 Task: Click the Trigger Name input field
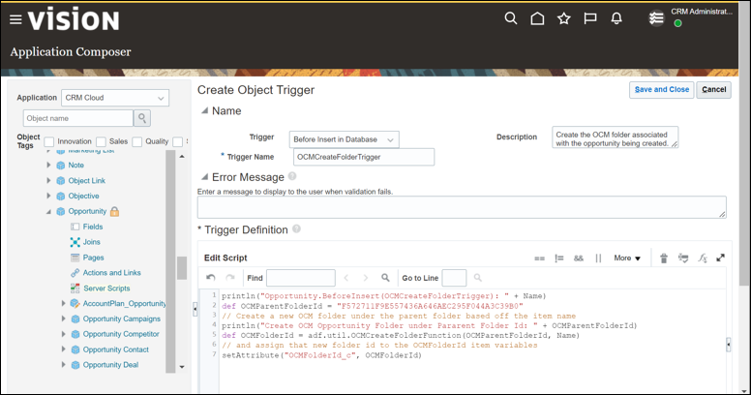(x=364, y=157)
